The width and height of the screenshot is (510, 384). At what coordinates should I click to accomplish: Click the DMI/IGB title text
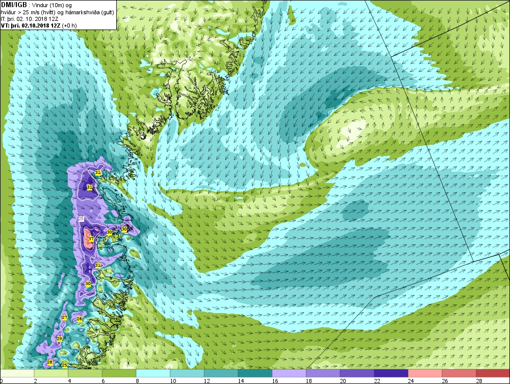[14, 5]
